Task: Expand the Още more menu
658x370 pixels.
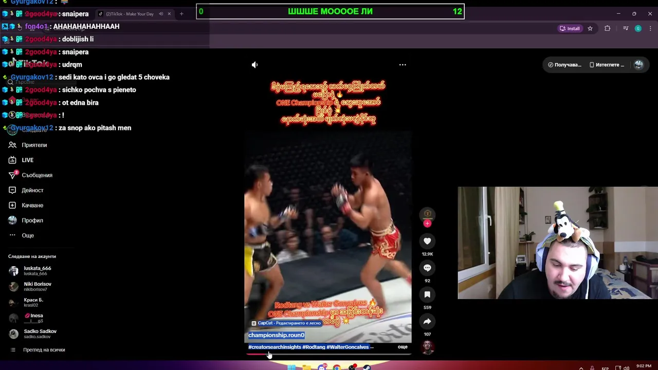Action: click(x=28, y=235)
